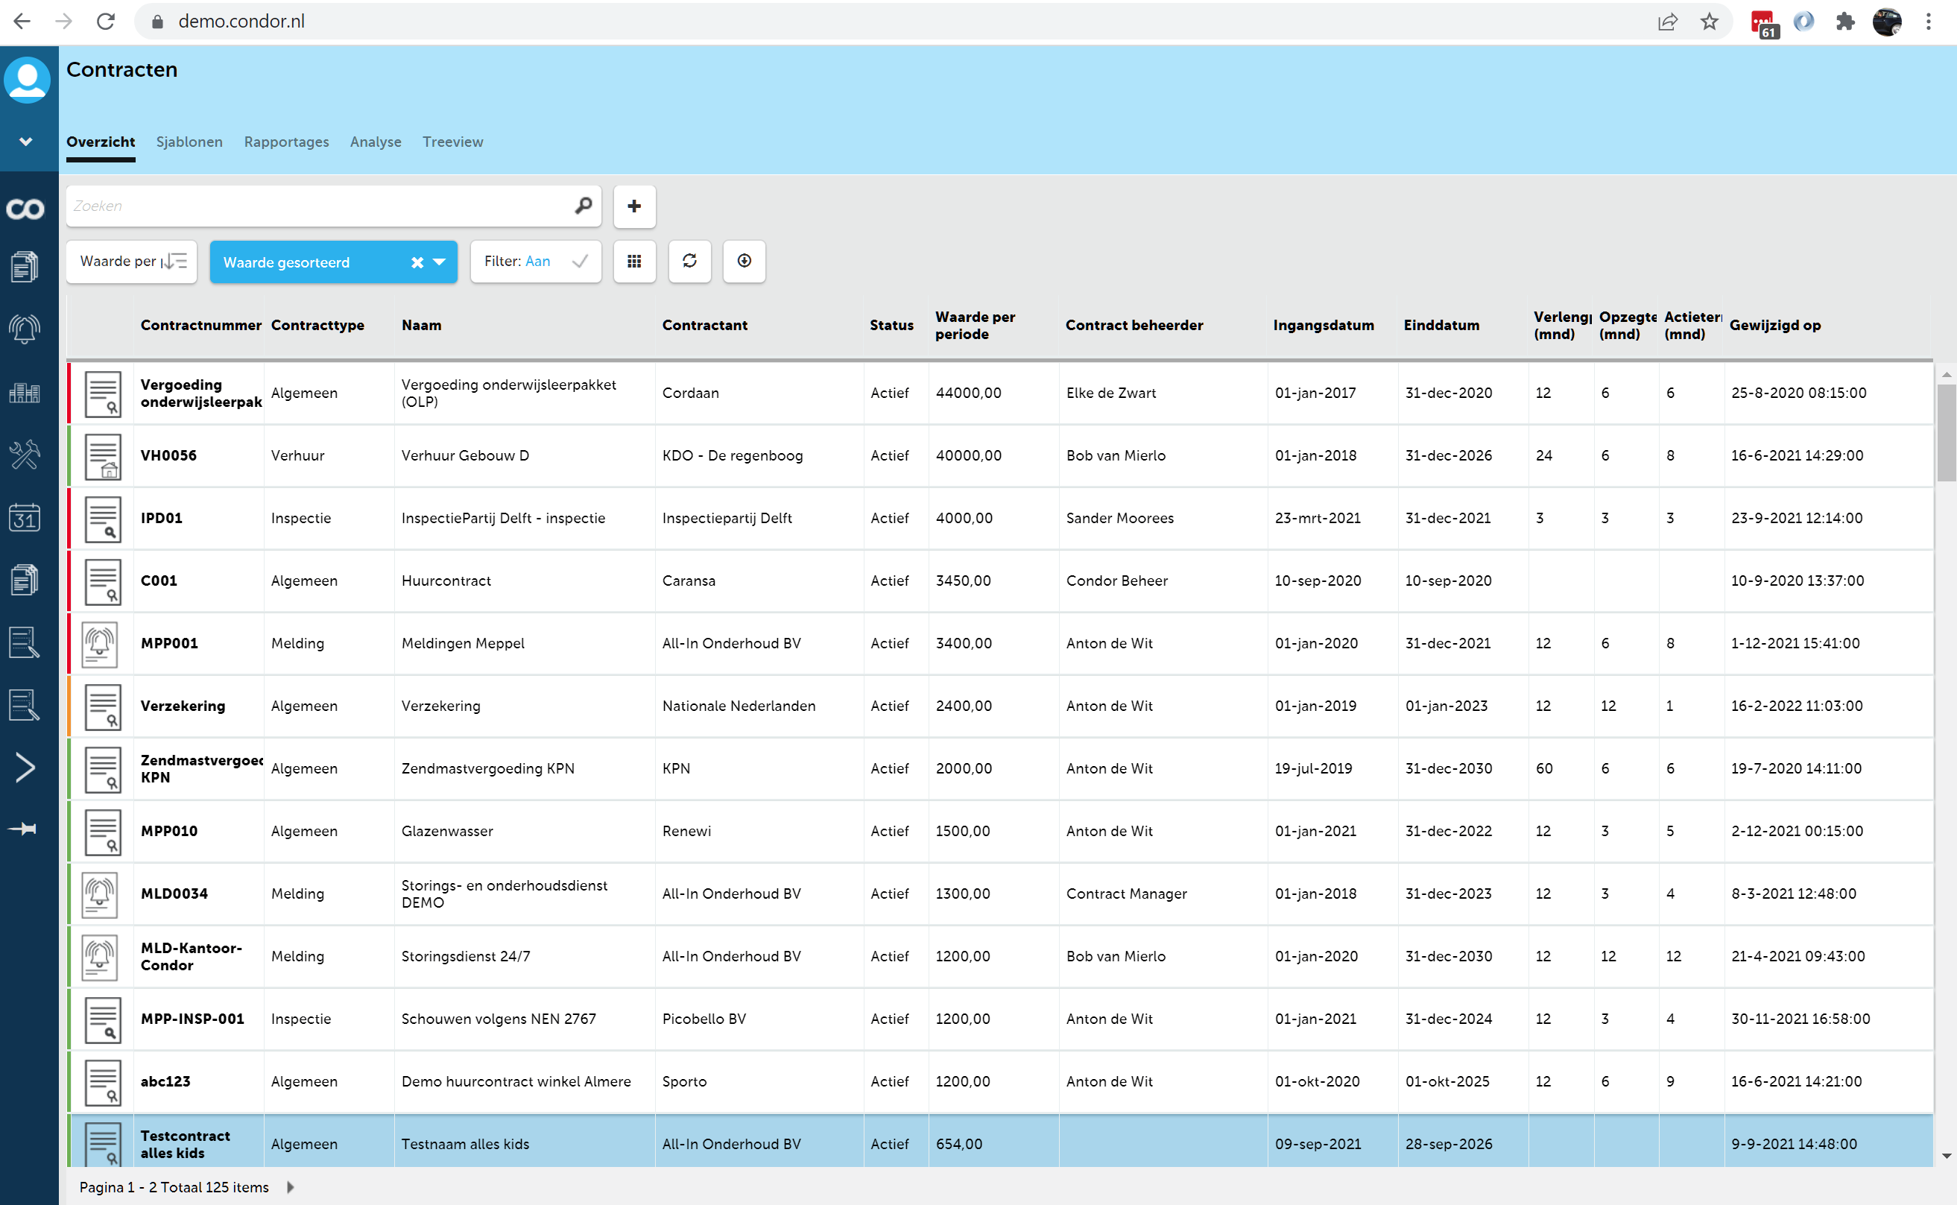
Task: Open the calendar icon in the sidebar
Action: click(x=24, y=518)
